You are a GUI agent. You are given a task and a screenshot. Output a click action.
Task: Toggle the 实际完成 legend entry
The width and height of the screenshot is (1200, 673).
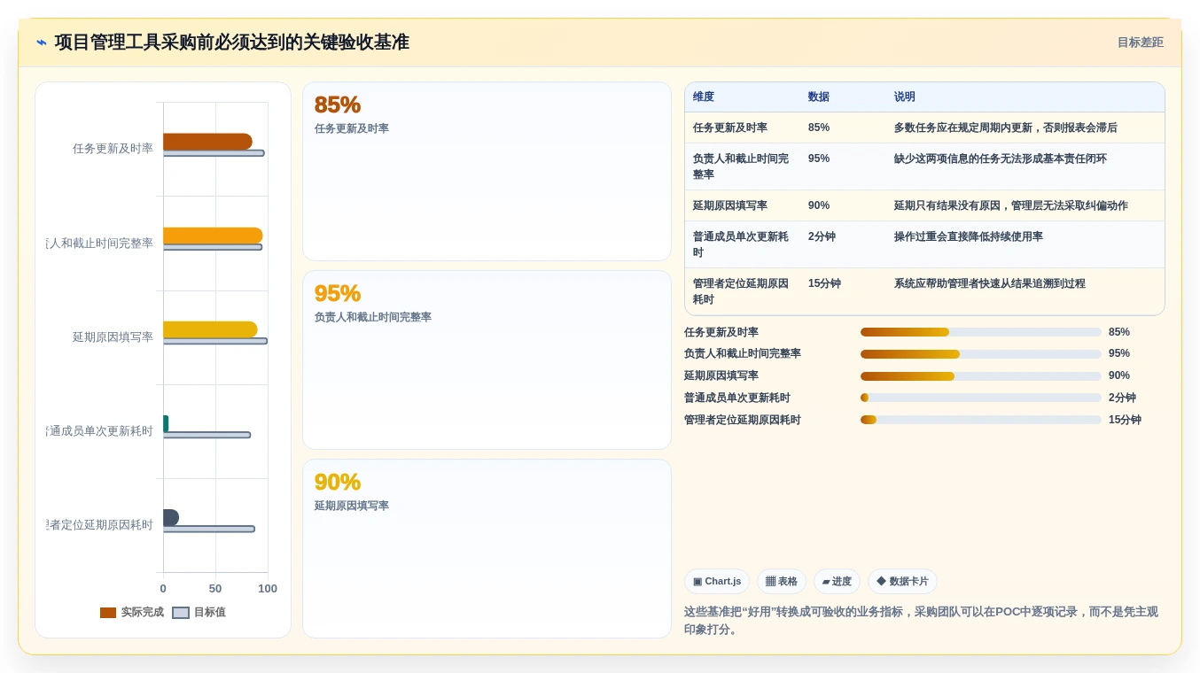132,612
